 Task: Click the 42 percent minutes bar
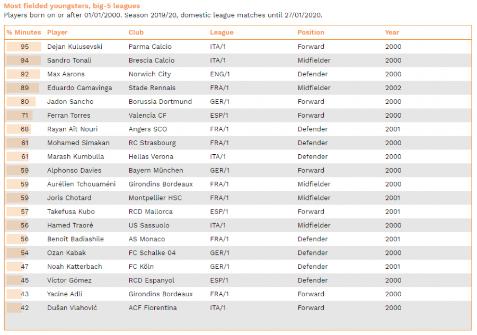[14, 307]
